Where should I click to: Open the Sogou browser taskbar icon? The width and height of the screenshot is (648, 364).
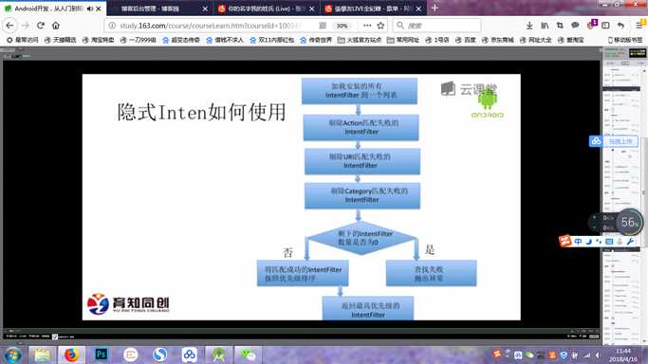pos(159,355)
